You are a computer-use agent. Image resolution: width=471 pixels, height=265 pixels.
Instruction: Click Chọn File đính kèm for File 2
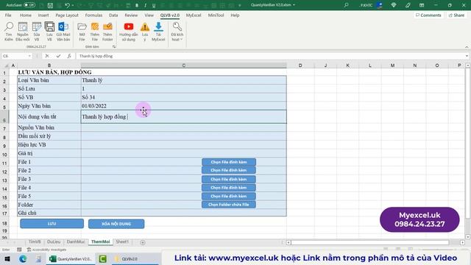(x=229, y=170)
